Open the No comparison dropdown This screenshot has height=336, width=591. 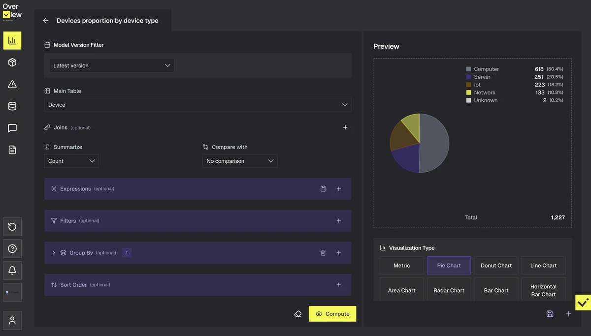(x=240, y=161)
